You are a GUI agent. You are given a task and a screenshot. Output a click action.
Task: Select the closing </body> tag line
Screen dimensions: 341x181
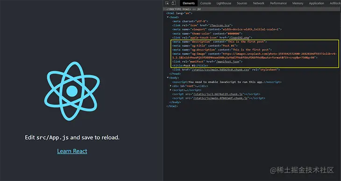(175, 102)
